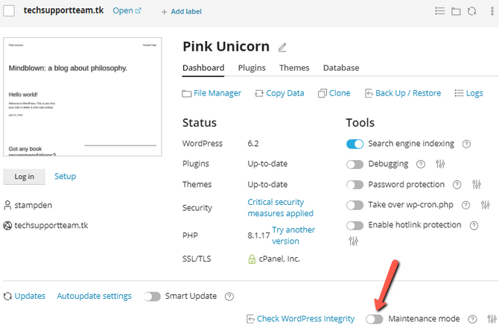Click the Log in button
Image resolution: width=499 pixels, height=336 pixels.
tap(25, 177)
